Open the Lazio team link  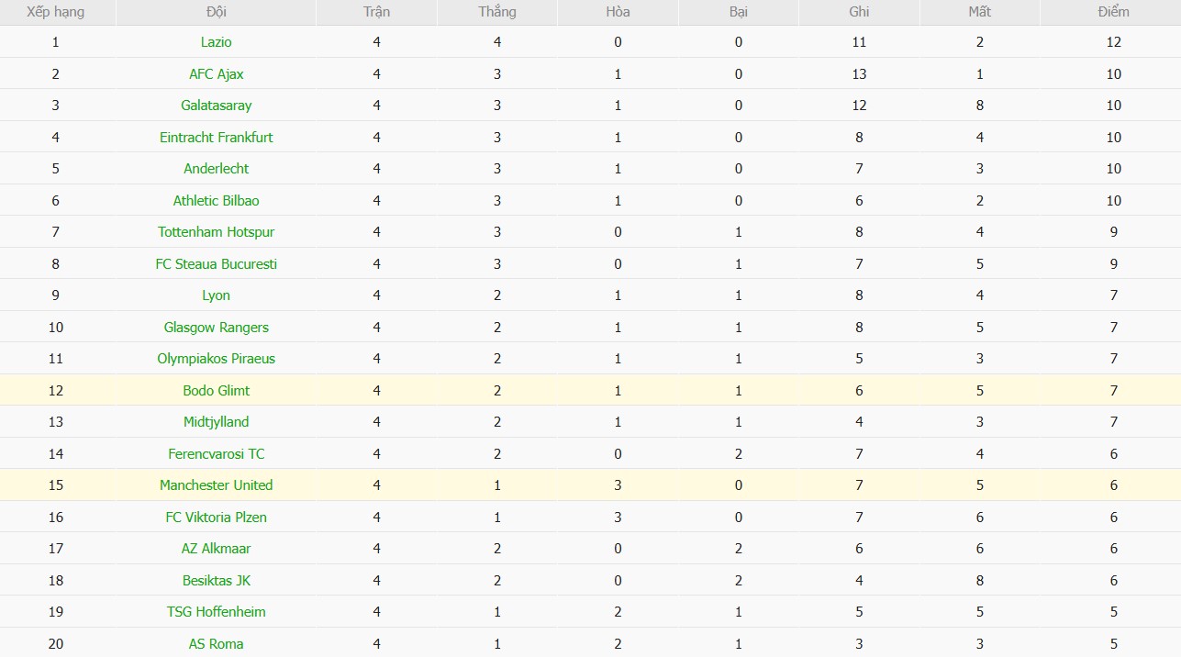pyautogui.click(x=216, y=42)
